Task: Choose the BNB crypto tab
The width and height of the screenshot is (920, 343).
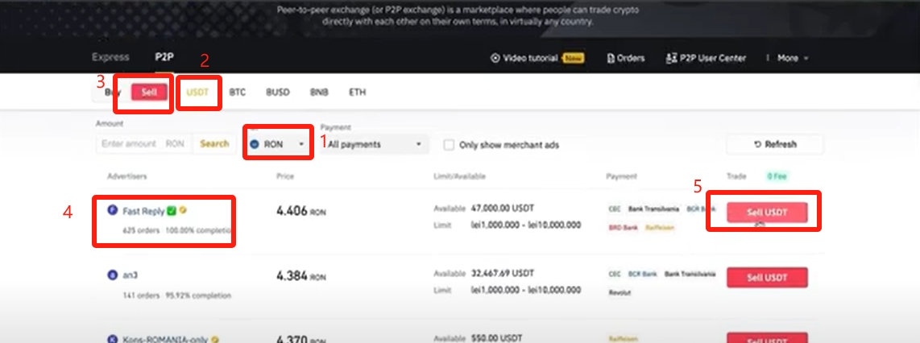Action: (x=319, y=93)
